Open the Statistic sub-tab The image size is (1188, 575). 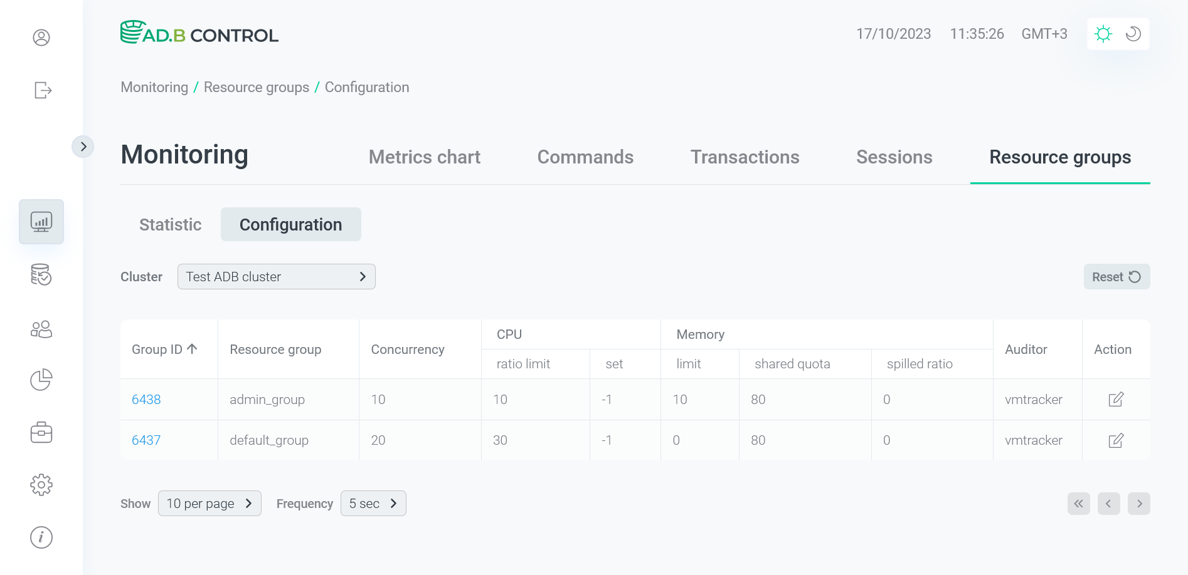pos(169,224)
